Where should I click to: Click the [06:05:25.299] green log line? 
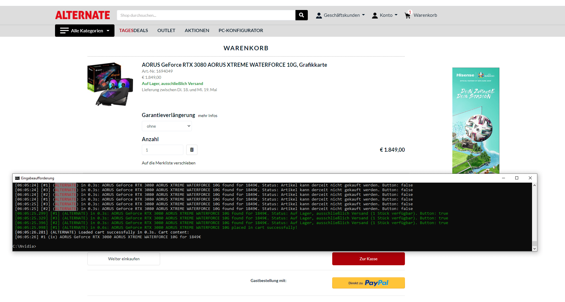click(x=232, y=213)
